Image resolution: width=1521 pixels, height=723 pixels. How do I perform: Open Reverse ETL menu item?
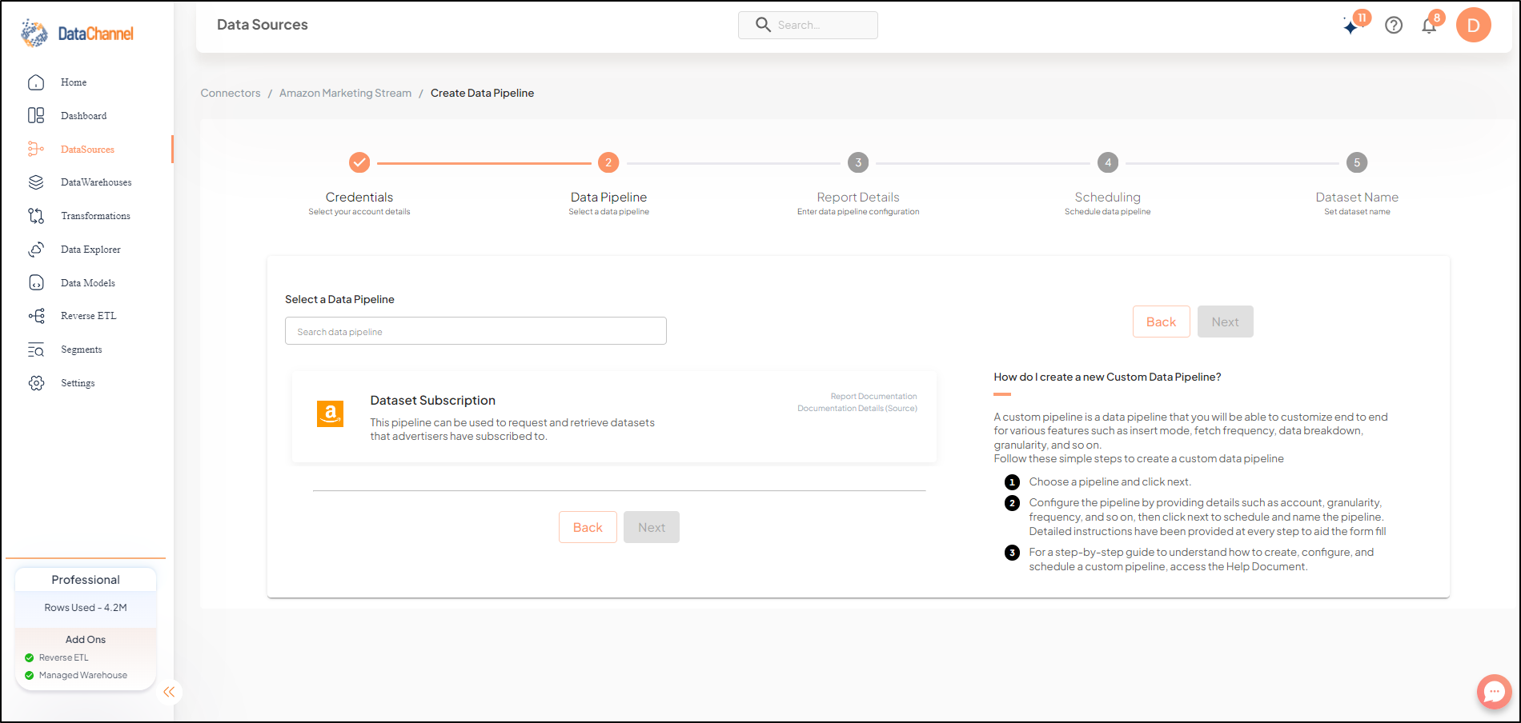click(x=88, y=316)
